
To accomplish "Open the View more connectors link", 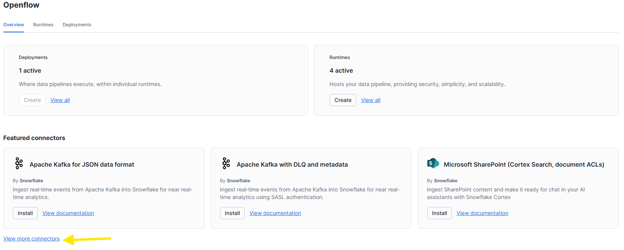I will point(32,239).
